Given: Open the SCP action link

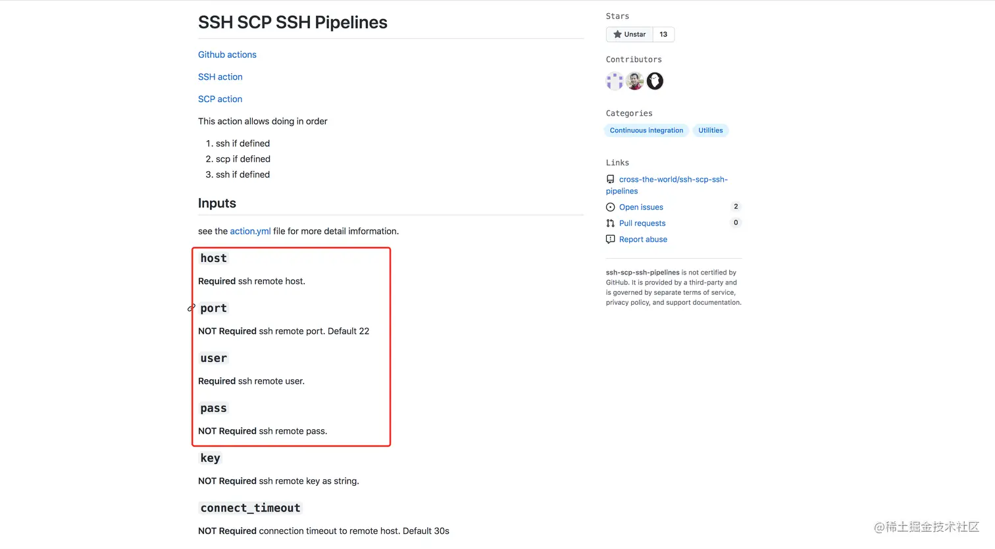Looking at the screenshot, I should click(x=220, y=99).
